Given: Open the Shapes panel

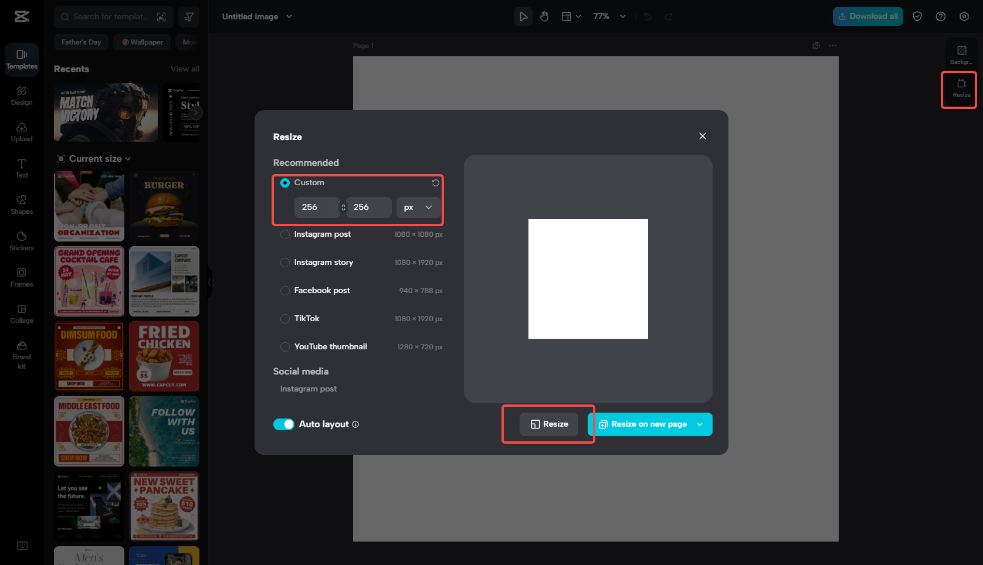Looking at the screenshot, I should click(x=22, y=204).
